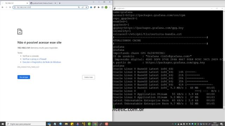Open the Chrome side panel
225x126 pixels.
pyautogui.click(x=102, y=7)
